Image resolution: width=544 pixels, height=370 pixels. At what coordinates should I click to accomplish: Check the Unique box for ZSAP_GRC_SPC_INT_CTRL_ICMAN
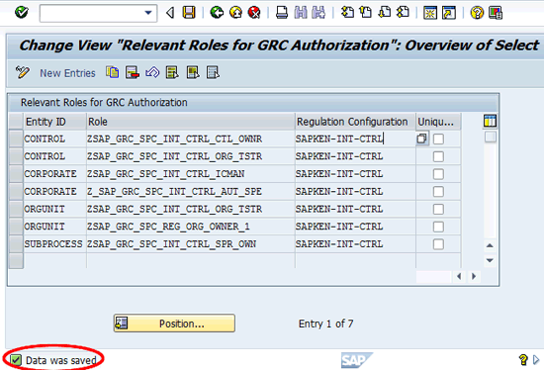(438, 174)
